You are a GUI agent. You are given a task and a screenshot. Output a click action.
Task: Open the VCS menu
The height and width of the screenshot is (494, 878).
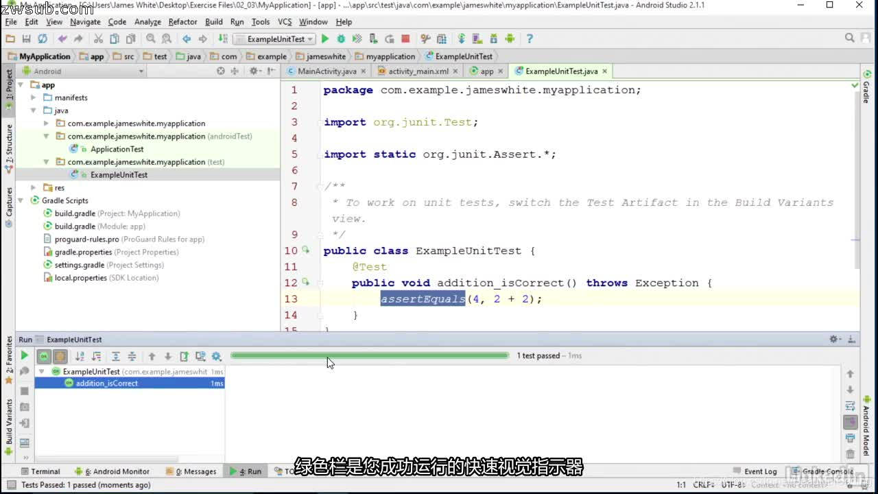[x=285, y=22]
